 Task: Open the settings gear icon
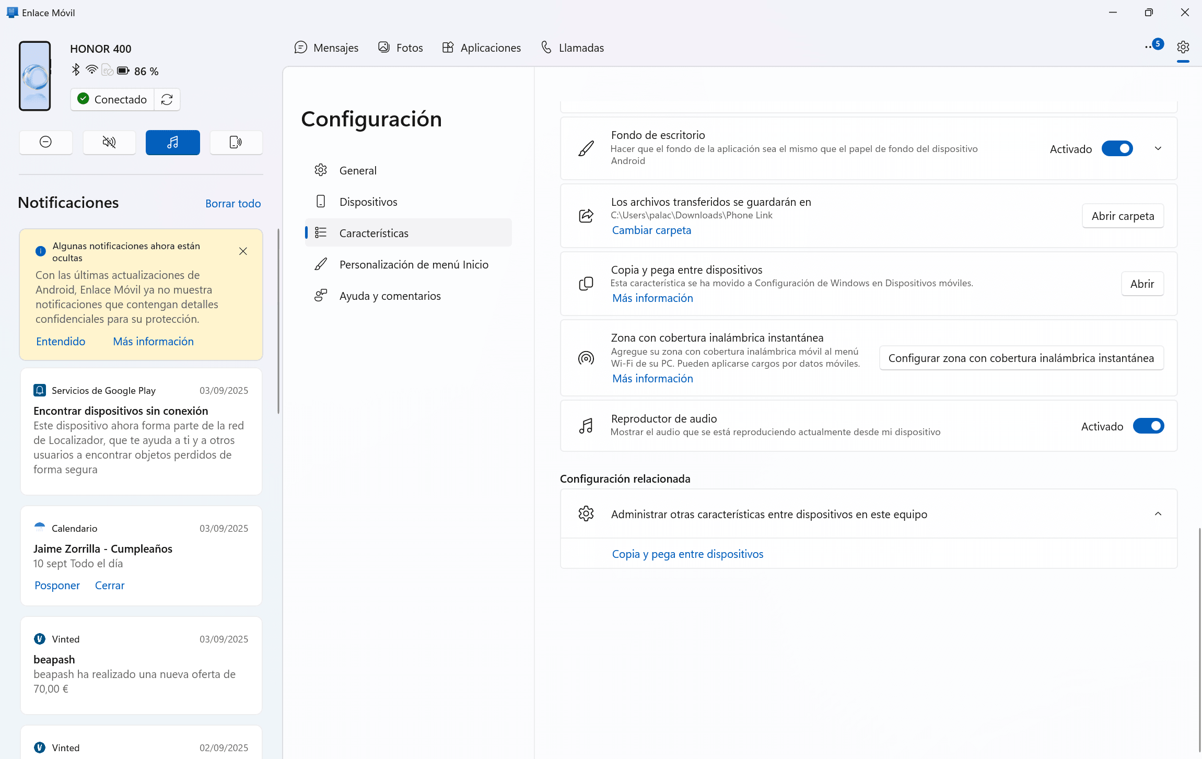click(x=1183, y=47)
